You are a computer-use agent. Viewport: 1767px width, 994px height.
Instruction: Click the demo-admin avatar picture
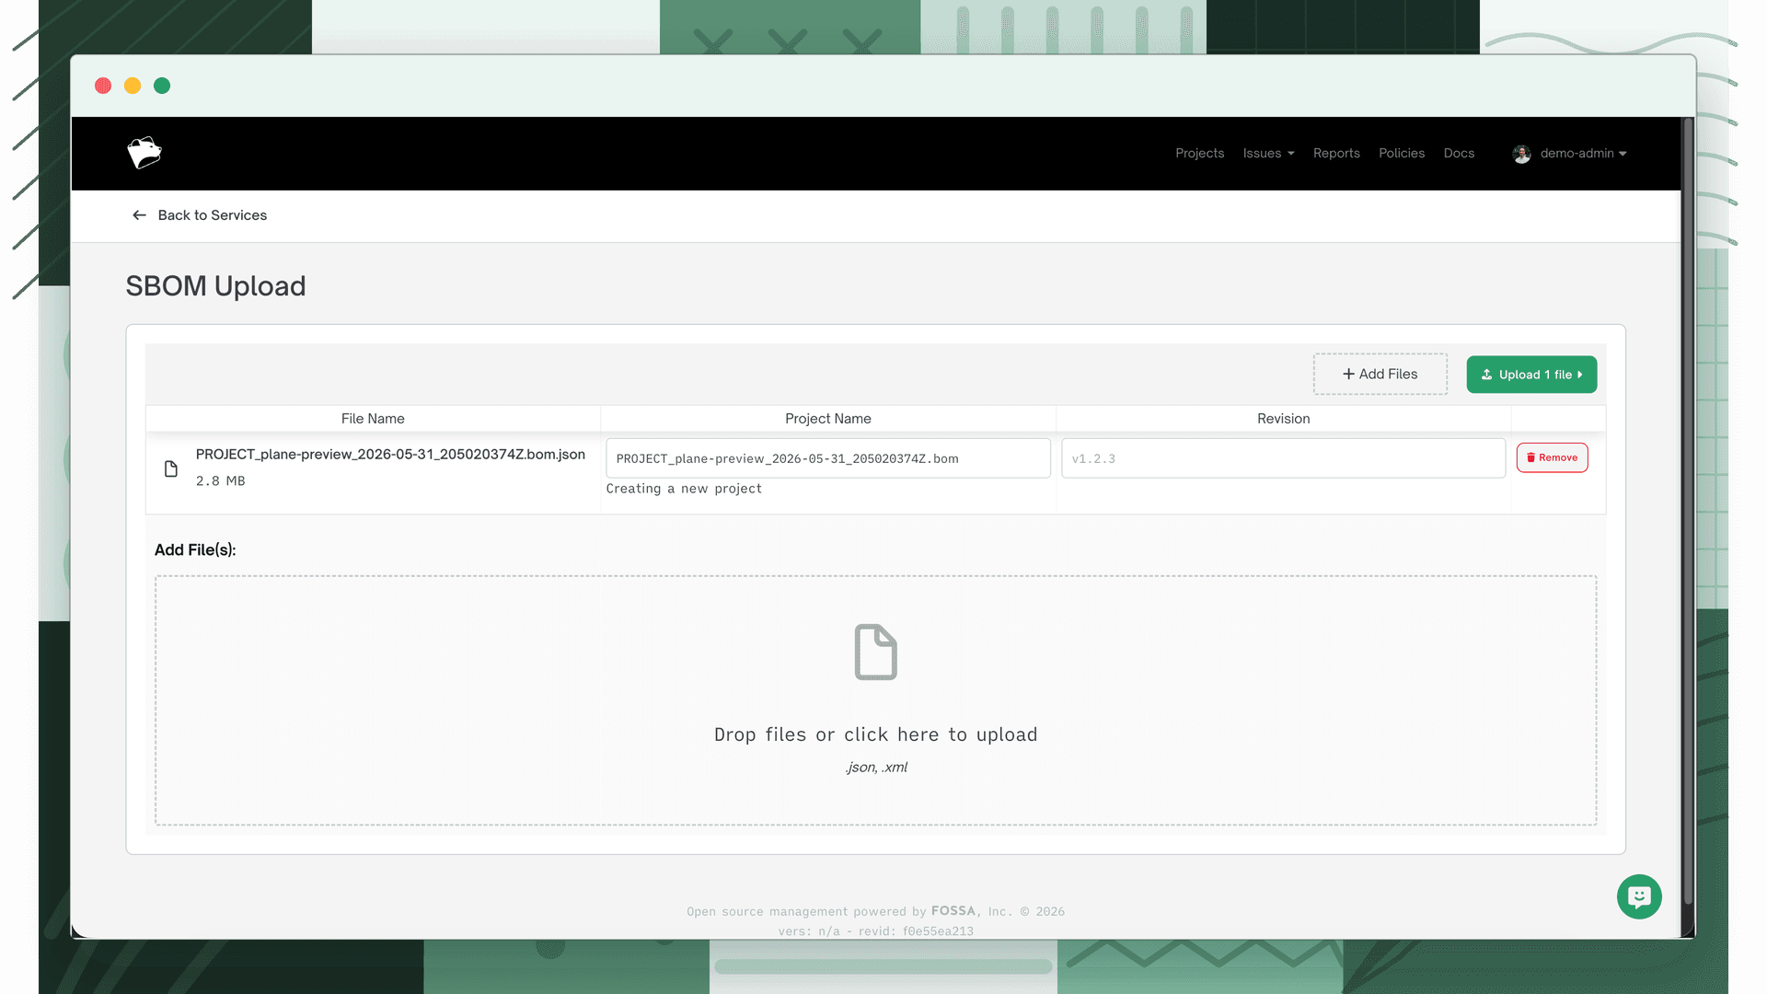pos(1521,154)
